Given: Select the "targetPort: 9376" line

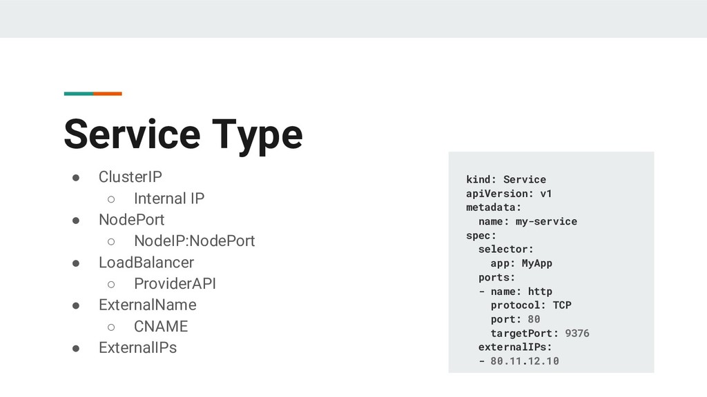Looking at the screenshot, I should (540, 334).
